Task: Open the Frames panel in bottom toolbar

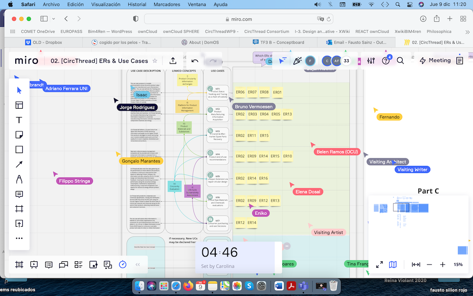Action: pyautogui.click(x=19, y=265)
